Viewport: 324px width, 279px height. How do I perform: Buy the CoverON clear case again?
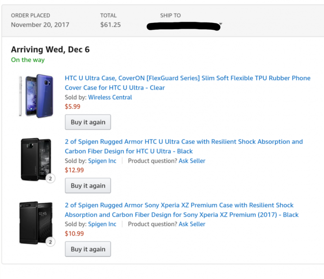coord(88,122)
